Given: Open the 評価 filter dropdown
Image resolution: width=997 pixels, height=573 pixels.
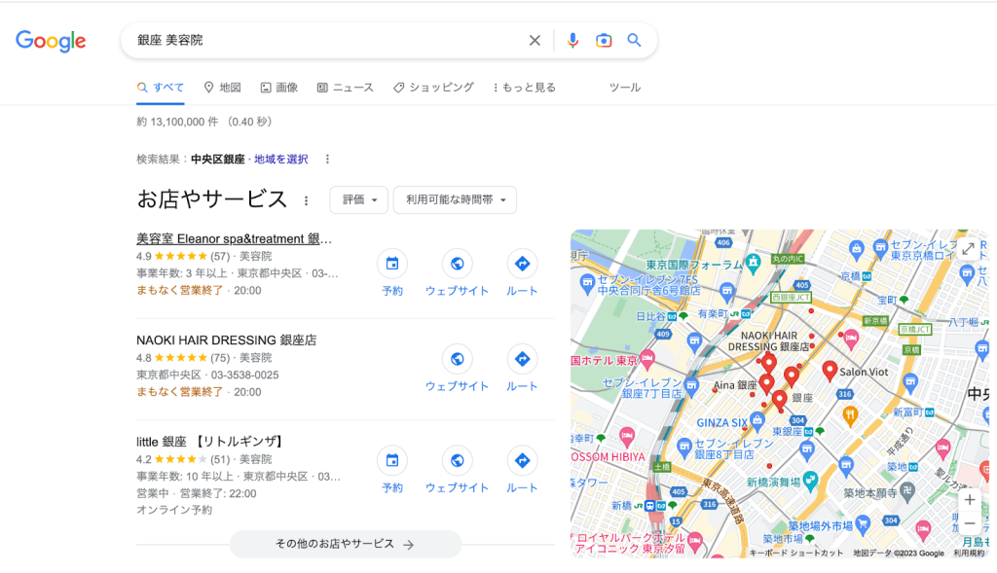Looking at the screenshot, I should point(358,200).
